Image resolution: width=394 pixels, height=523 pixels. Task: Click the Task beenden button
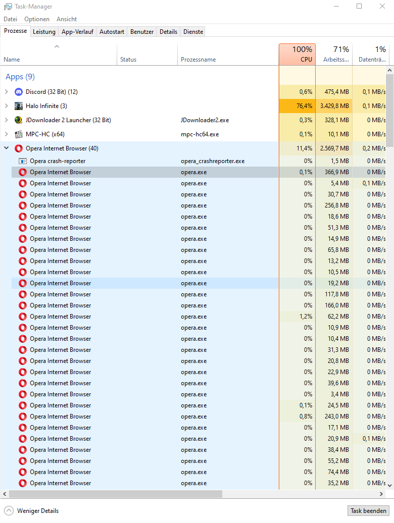[x=368, y=511]
